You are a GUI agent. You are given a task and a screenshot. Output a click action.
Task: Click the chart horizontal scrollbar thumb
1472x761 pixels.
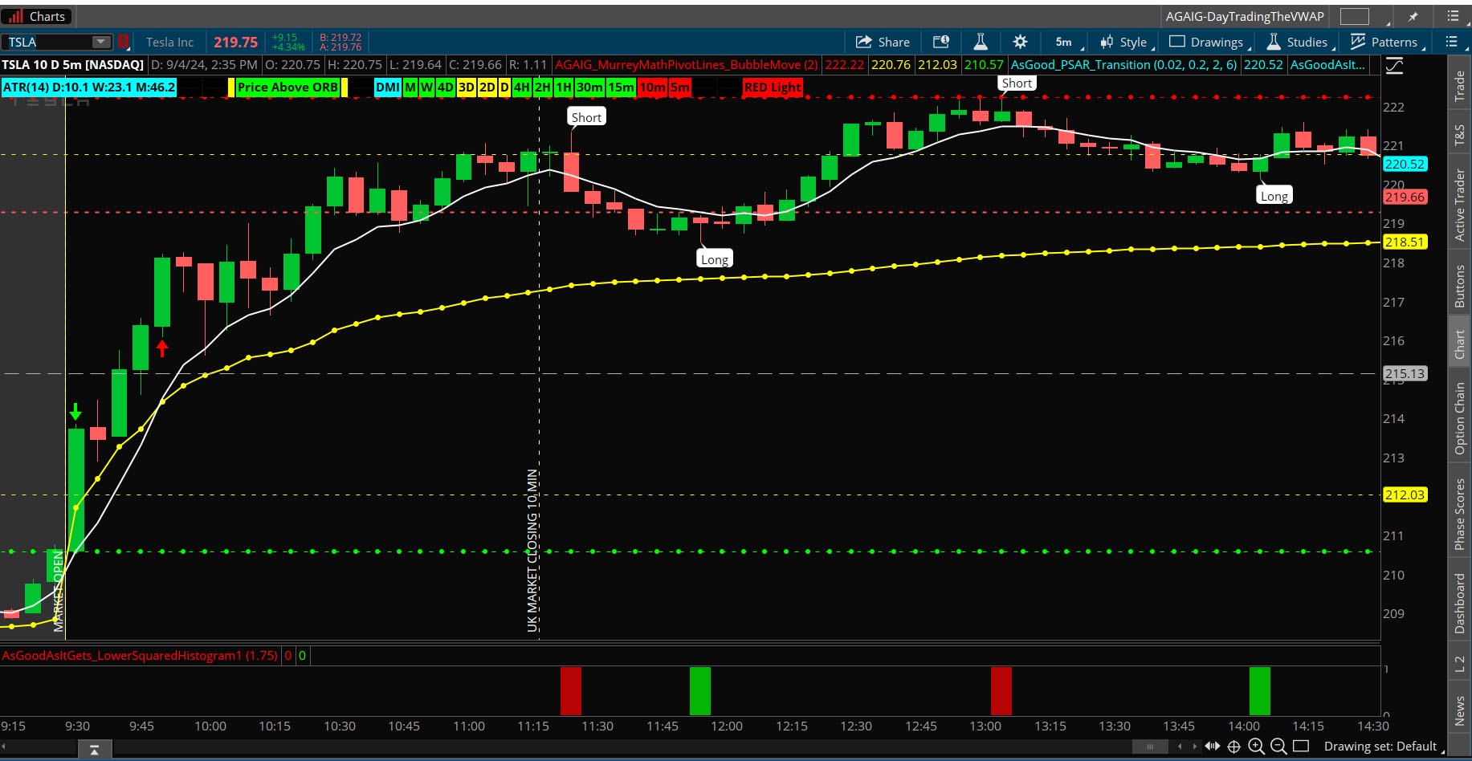pos(1150,747)
